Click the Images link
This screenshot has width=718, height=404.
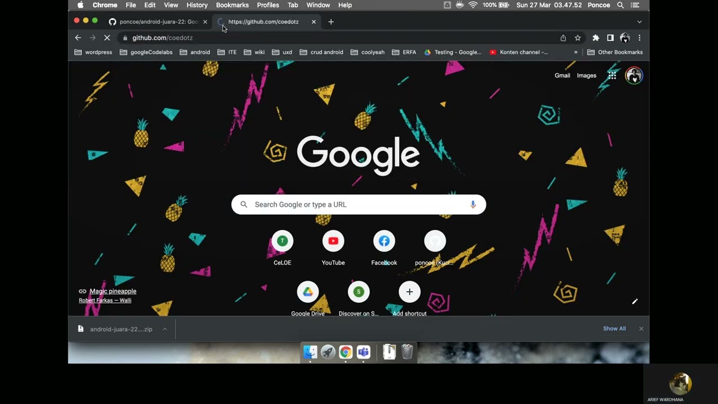[587, 75]
